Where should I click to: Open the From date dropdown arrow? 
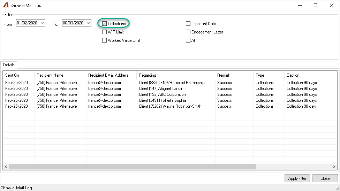pyautogui.click(x=42, y=23)
